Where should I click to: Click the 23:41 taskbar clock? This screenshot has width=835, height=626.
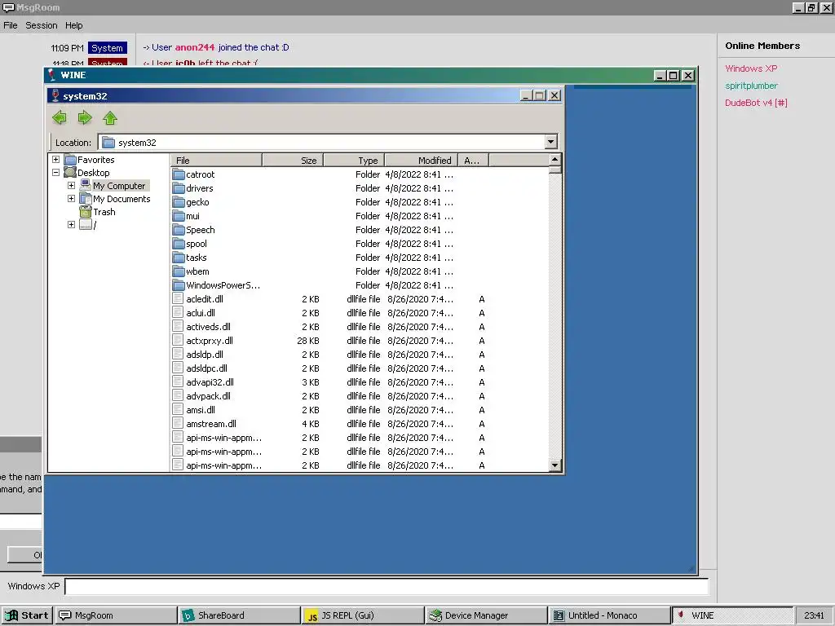tap(814, 615)
